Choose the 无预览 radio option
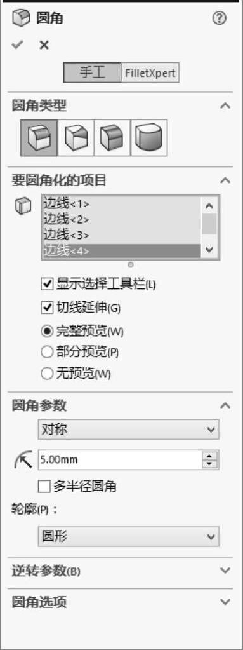This screenshot has height=650, width=243. pyautogui.click(x=47, y=374)
